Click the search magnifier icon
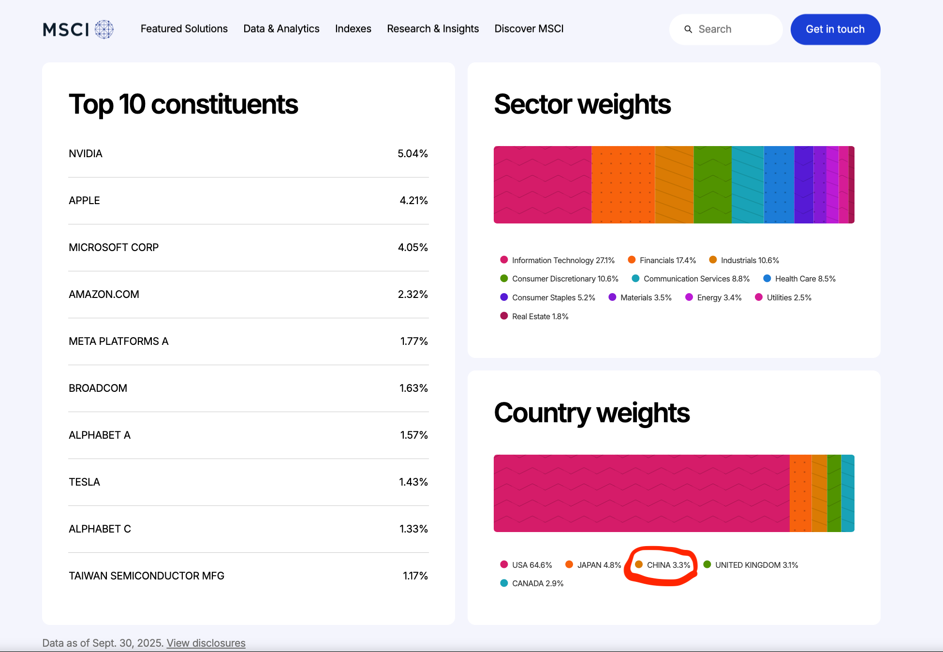 point(688,30)
